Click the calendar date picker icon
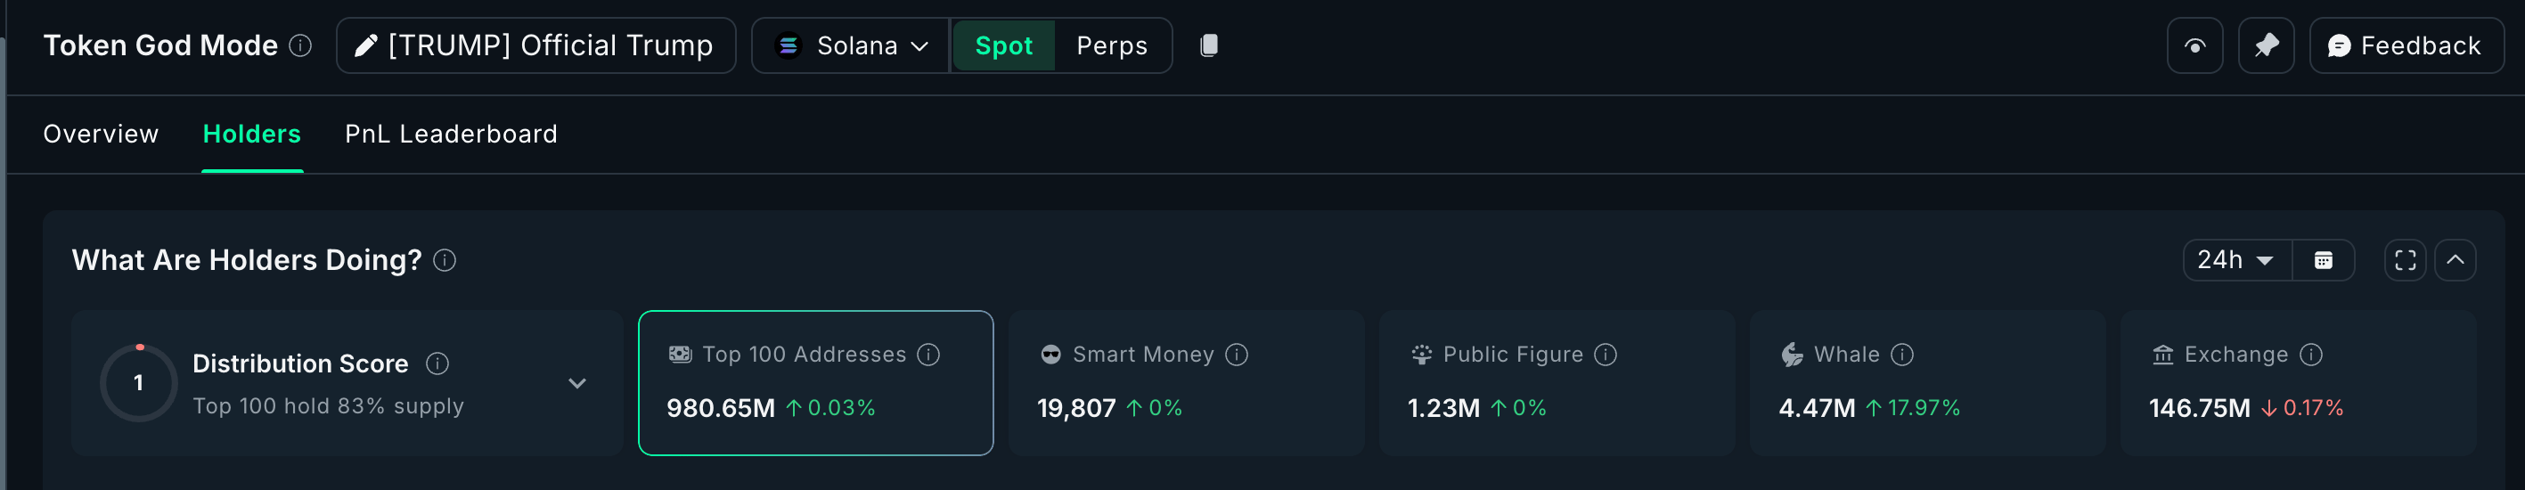This screenshot has width=2525, height=490. click(2322, 260)
